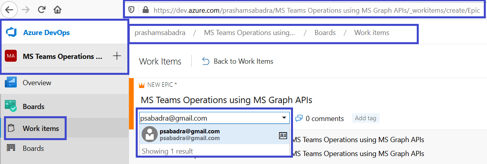Click the plus icon beside project name
Viewport: 487px width, 164px height.
[117, 56]
